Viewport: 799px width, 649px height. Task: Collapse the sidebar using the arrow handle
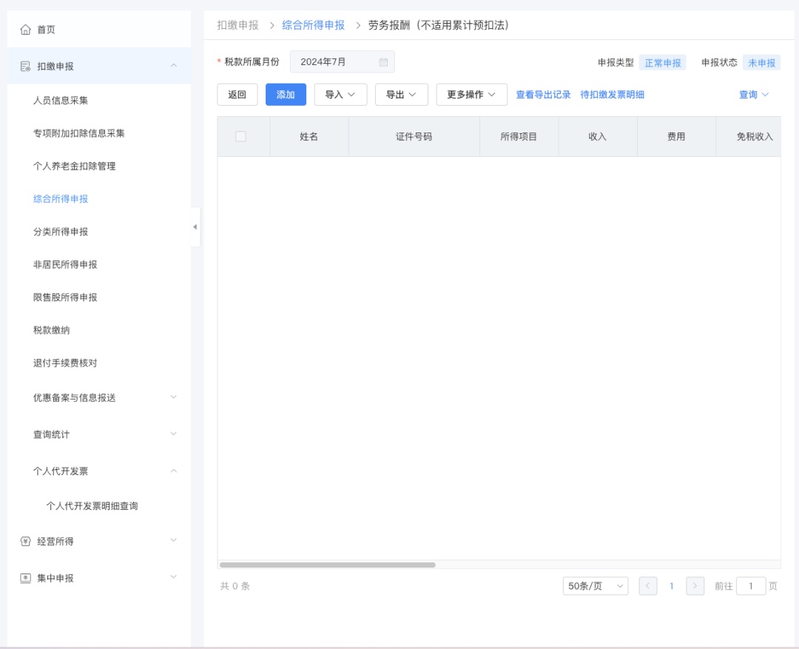point(195,227)
